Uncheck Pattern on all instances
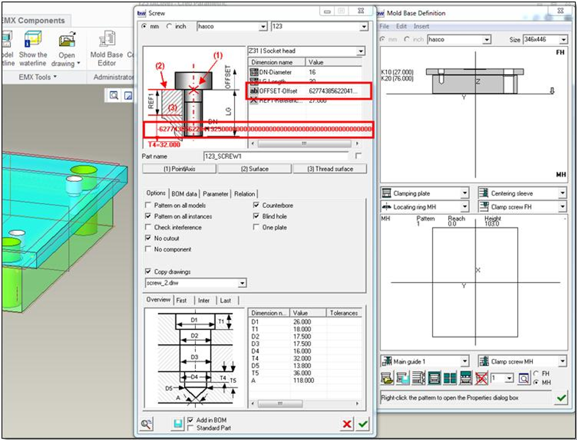The width and height of the screenshot is (577, 440). [x=148, y=216]
